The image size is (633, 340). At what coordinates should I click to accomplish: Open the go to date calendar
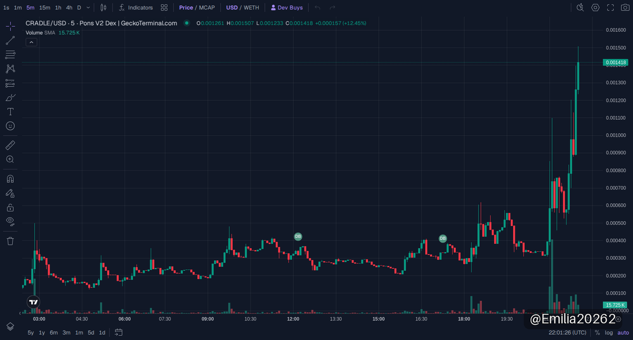point(119,333)
